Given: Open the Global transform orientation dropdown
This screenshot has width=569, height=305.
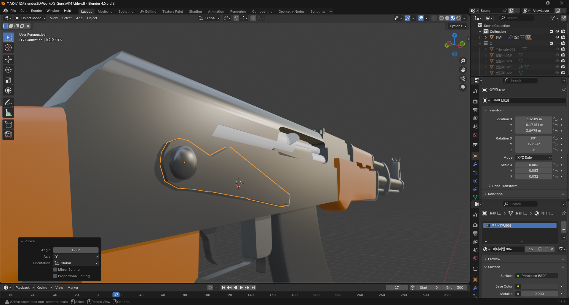Looking at the screenshot, I should (x=210, y=18).
